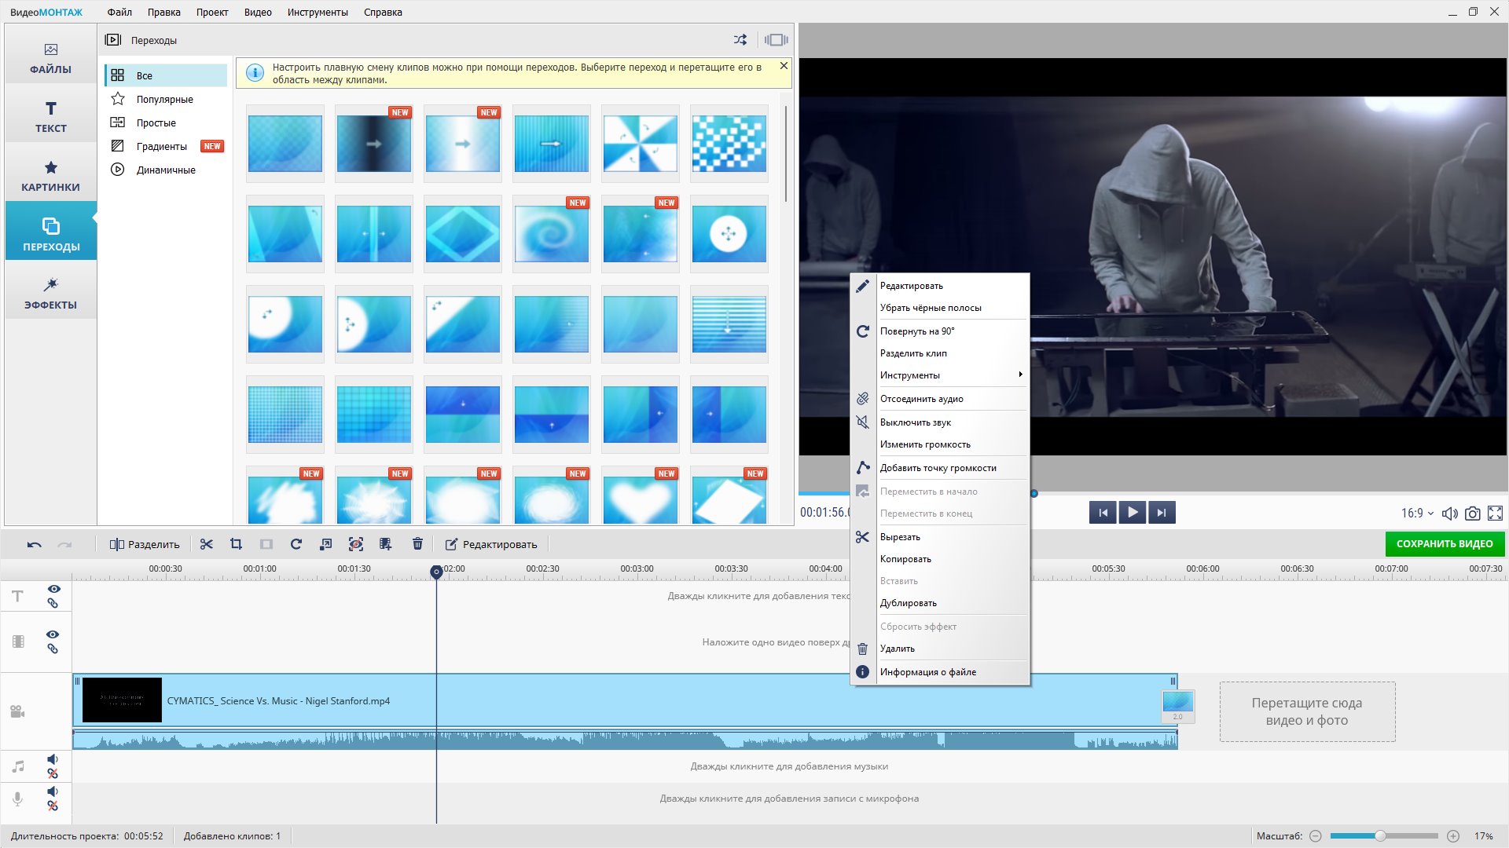1509x848 pixels.
Task: Open the 16:9 aspect ratio dropdown
Action: pos(1416,514)
